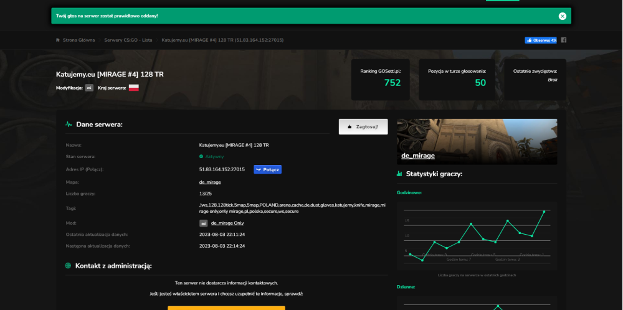Click the server name in the Nazwa row
The width and height of the screenshot is (623, 310).
point(234,145)
